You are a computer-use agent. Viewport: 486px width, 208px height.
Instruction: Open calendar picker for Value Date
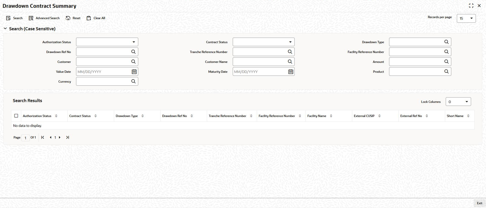click(134, 72)
